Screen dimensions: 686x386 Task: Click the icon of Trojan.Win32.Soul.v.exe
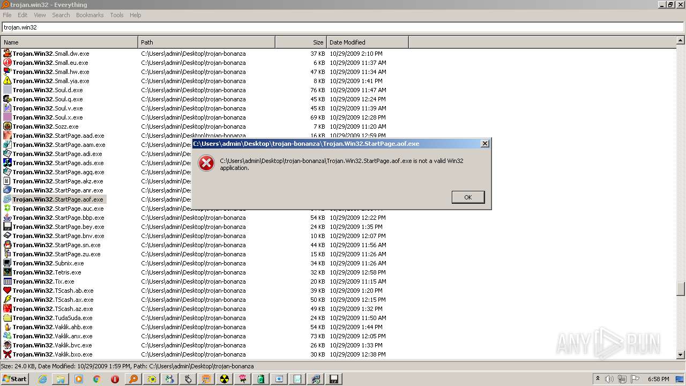8,108
